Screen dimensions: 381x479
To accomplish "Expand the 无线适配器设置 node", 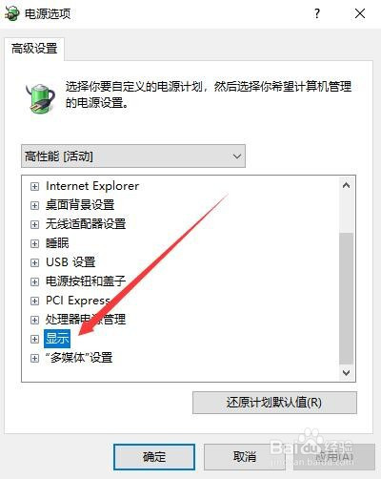I will tap(34, 224).
